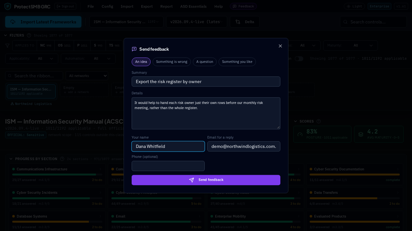Click the Filters help question icon

29,35
